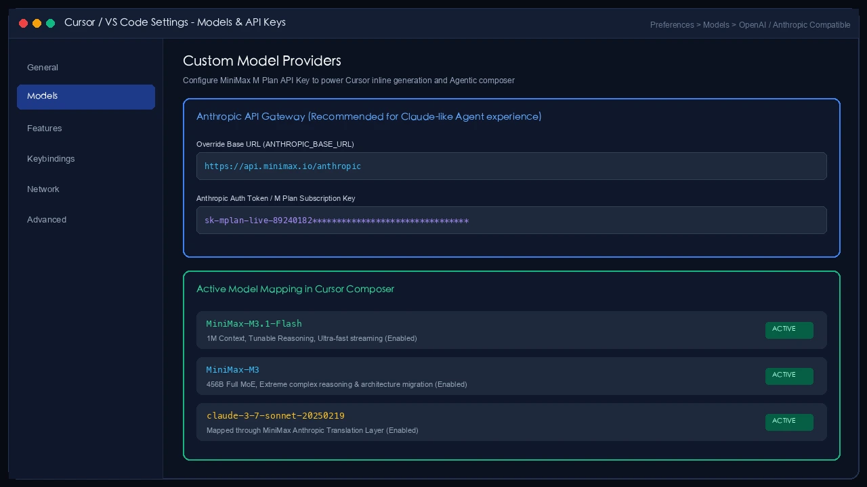Click the Active Model Mapping section title

(x=295, y=289)
